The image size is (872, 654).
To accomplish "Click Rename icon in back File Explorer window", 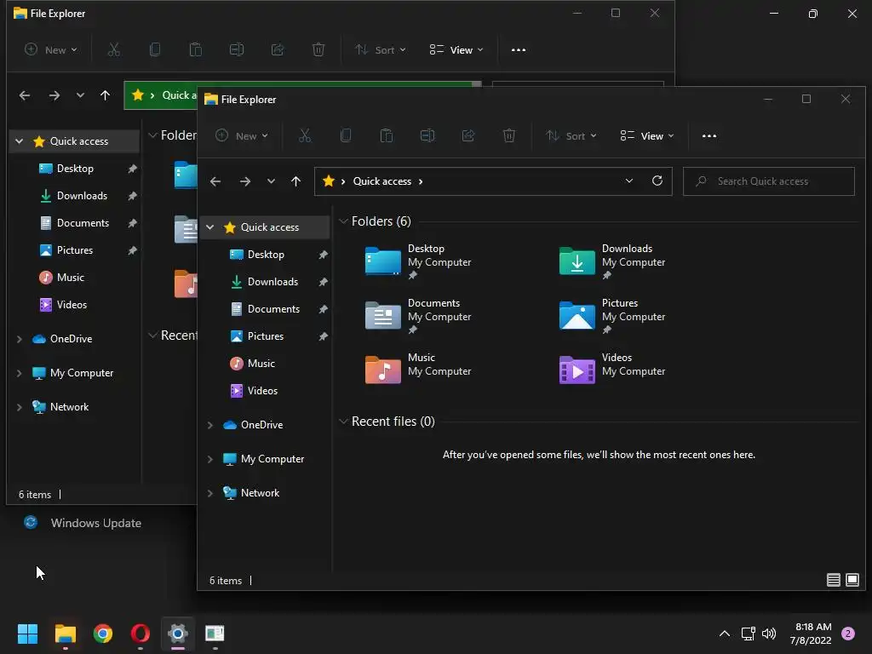I will click(x=237, y=49).
